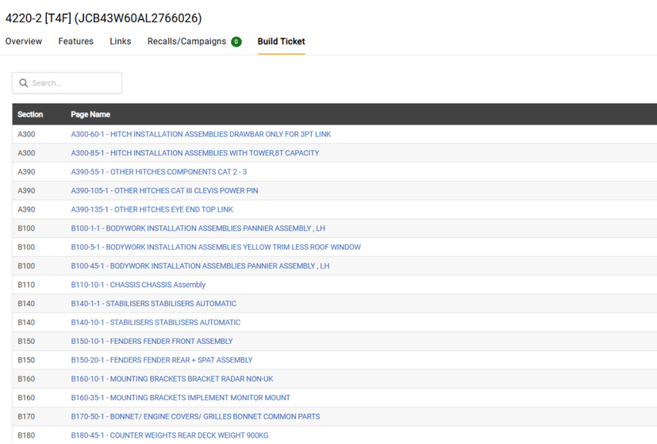Select the Links tab

[x=121, y=41]
